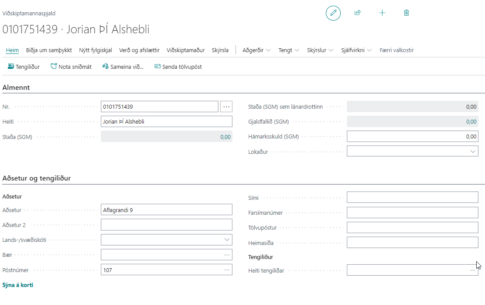Click into the Tölvupóstur input field

pos(412,227)
